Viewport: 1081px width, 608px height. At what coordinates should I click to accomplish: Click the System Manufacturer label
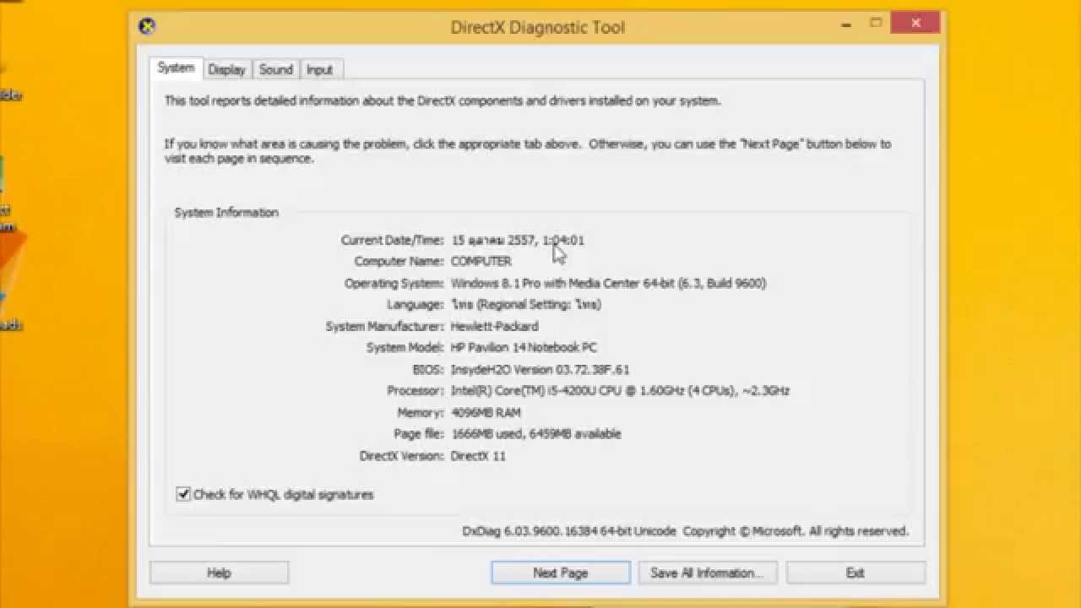pyautogui.click(x=384, y=326)
